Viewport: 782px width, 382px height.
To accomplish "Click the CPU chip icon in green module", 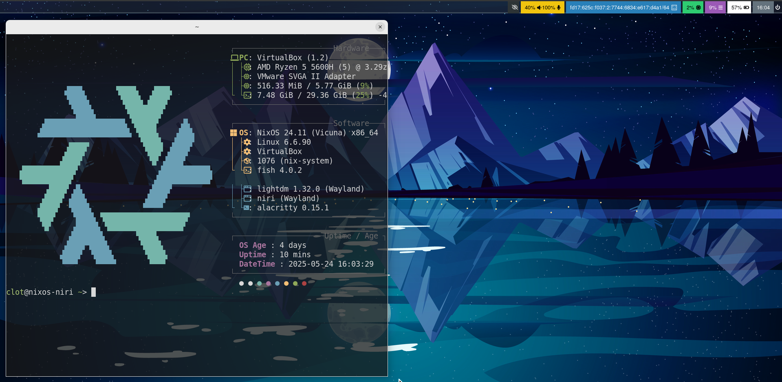I will click(x=698, y=7).
